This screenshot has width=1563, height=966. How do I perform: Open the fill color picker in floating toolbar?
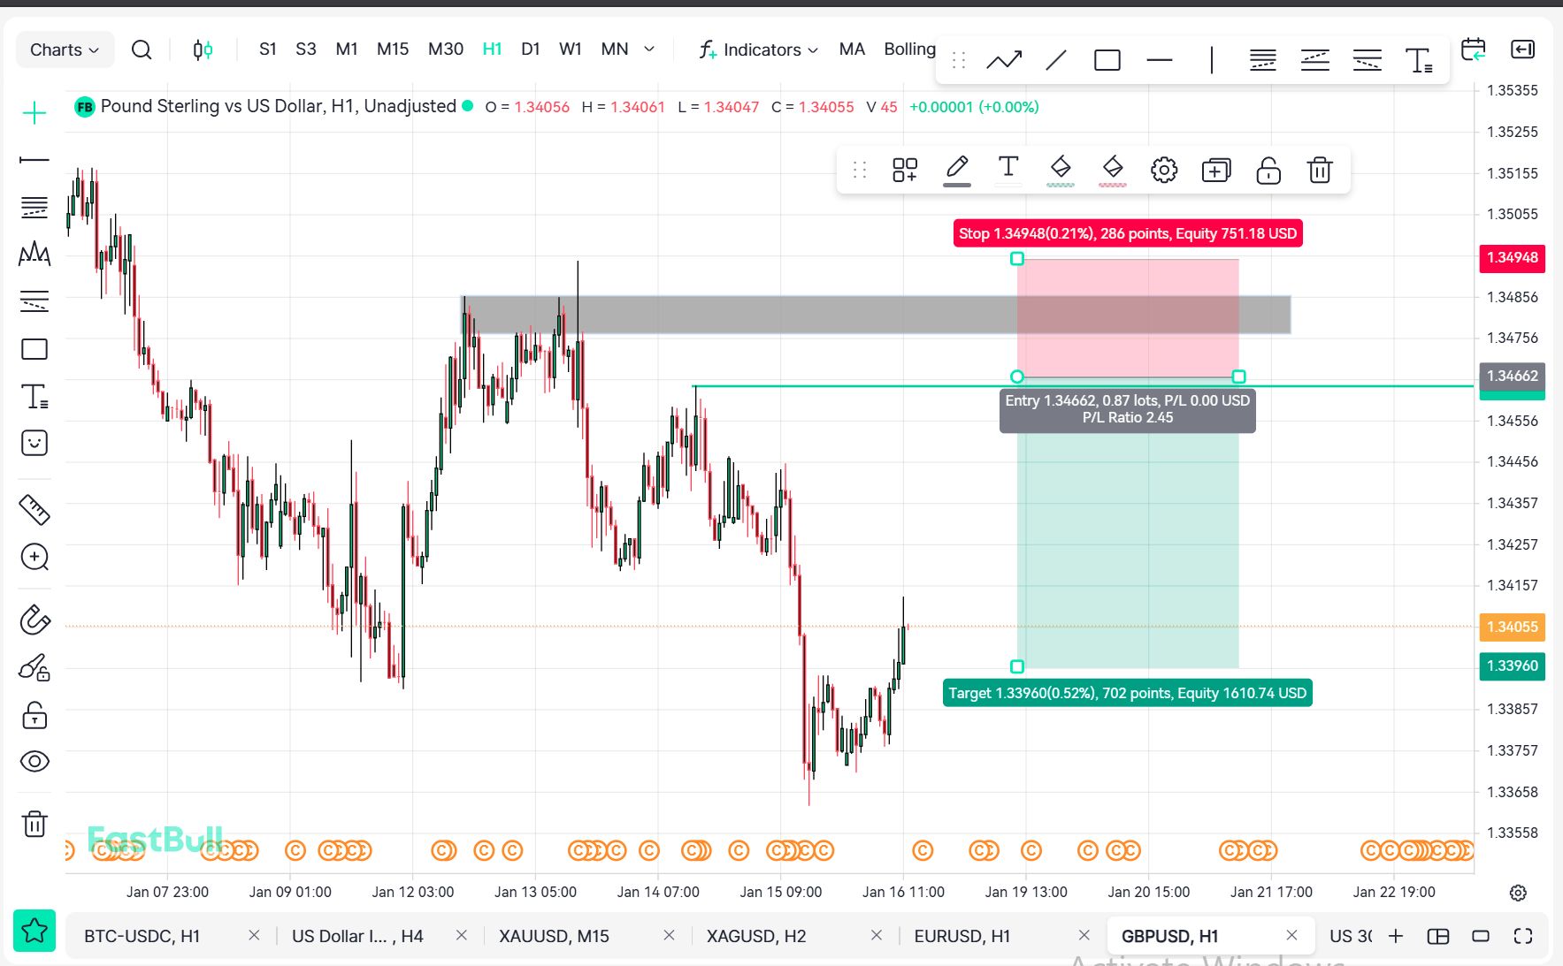[x=1061, y=170]
